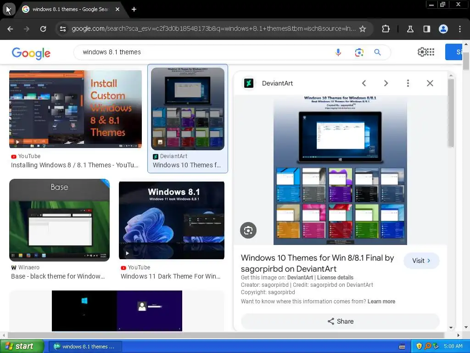Click Learn more about image information
The image size is (470, 353).
pos(381,302)
